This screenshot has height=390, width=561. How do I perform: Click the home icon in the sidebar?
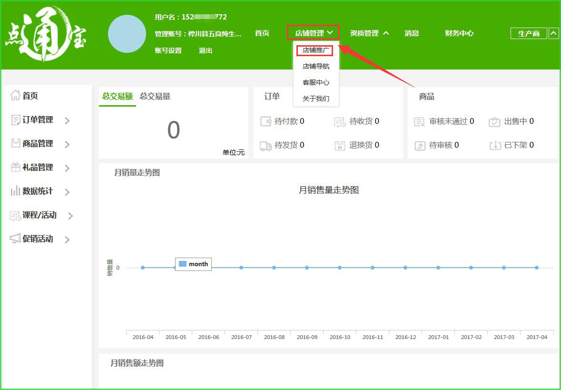click(15, 96)
